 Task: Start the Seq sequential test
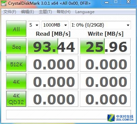pos(16,46)
